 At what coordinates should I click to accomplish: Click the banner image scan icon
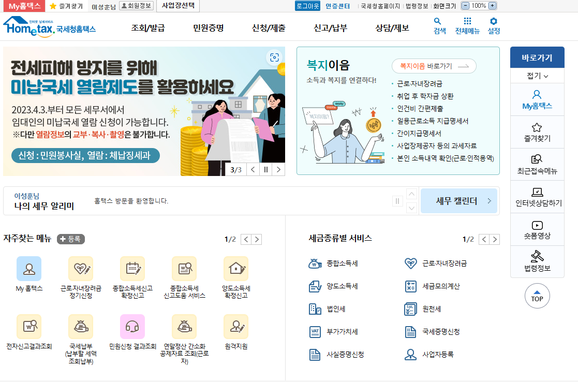[274, 57]
